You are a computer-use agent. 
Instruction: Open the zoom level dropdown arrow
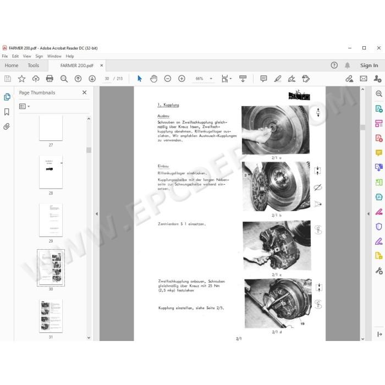click(x=211, y=79)
